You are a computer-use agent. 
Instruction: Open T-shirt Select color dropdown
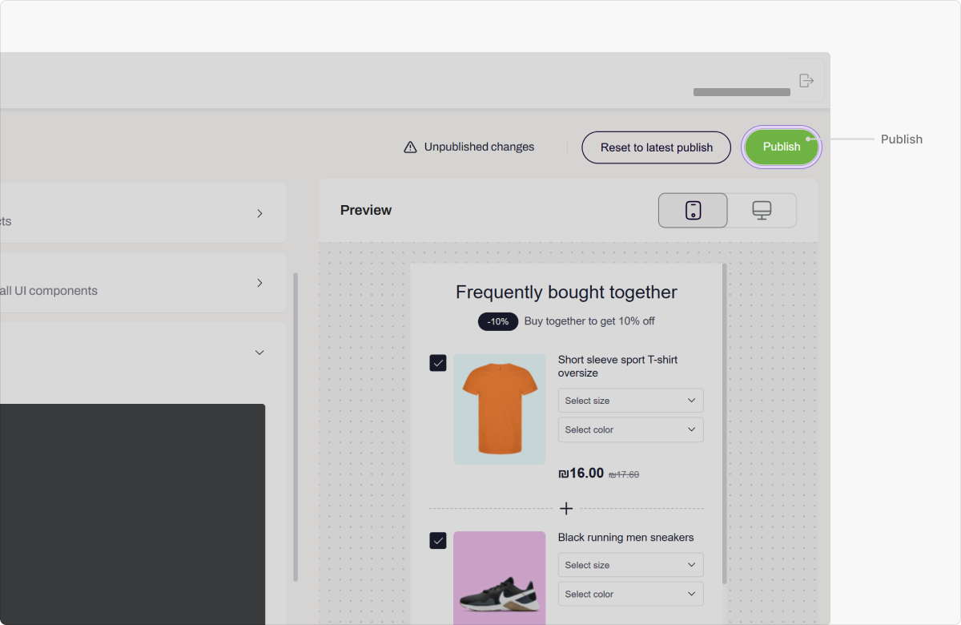click(630, 429)
